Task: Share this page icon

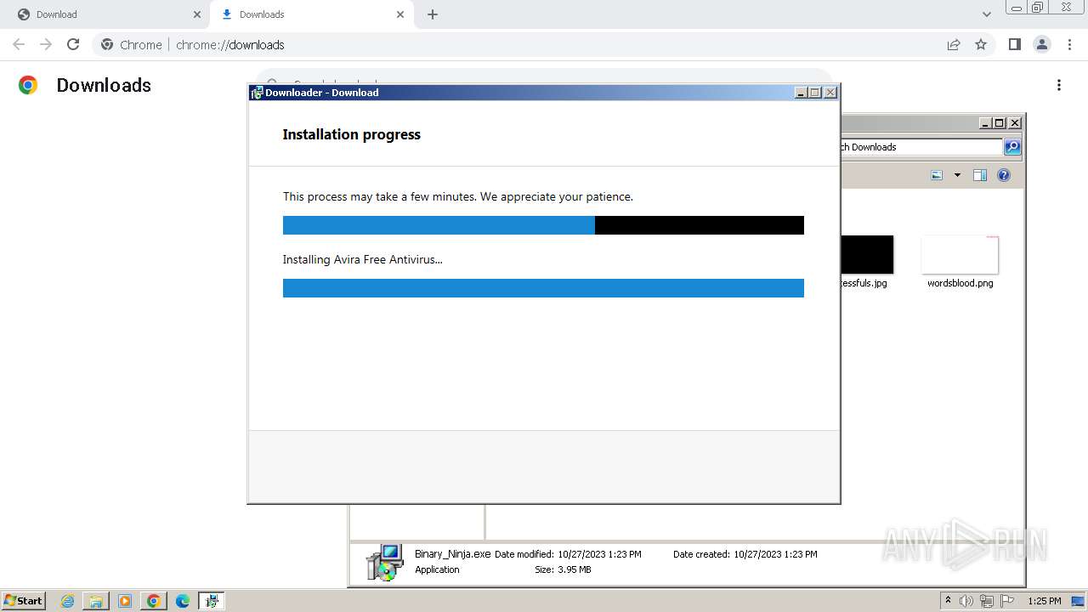Action: (954, 44)
